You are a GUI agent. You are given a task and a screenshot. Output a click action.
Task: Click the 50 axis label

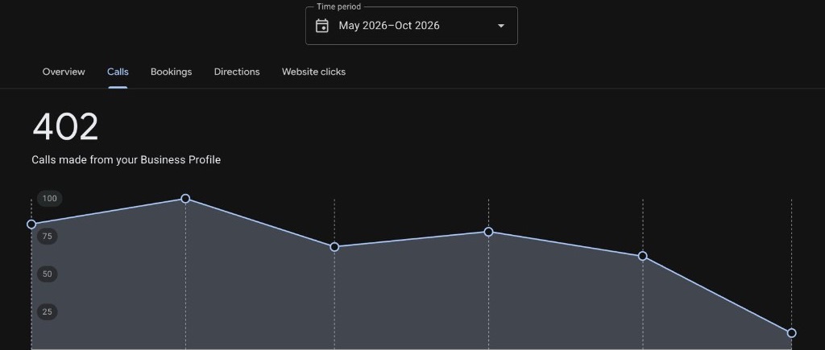click(x=48, y=274)
